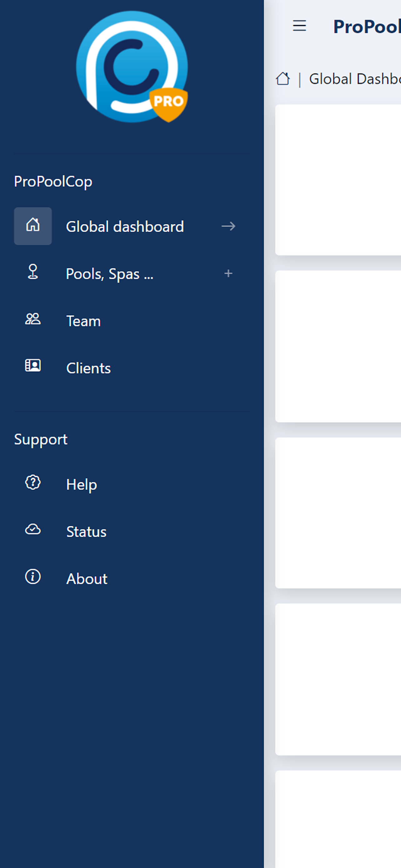
Task: Click the ProPoolCop sidebar section heading
Action: pyautogui.click(x=53, y=182)
